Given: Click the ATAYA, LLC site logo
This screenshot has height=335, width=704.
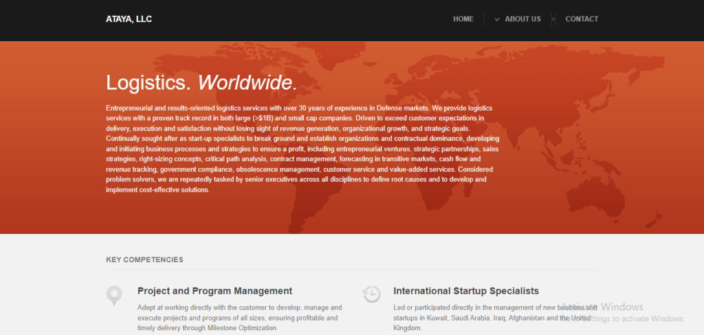Looking at the screenshot, I should tap(129, 19).
